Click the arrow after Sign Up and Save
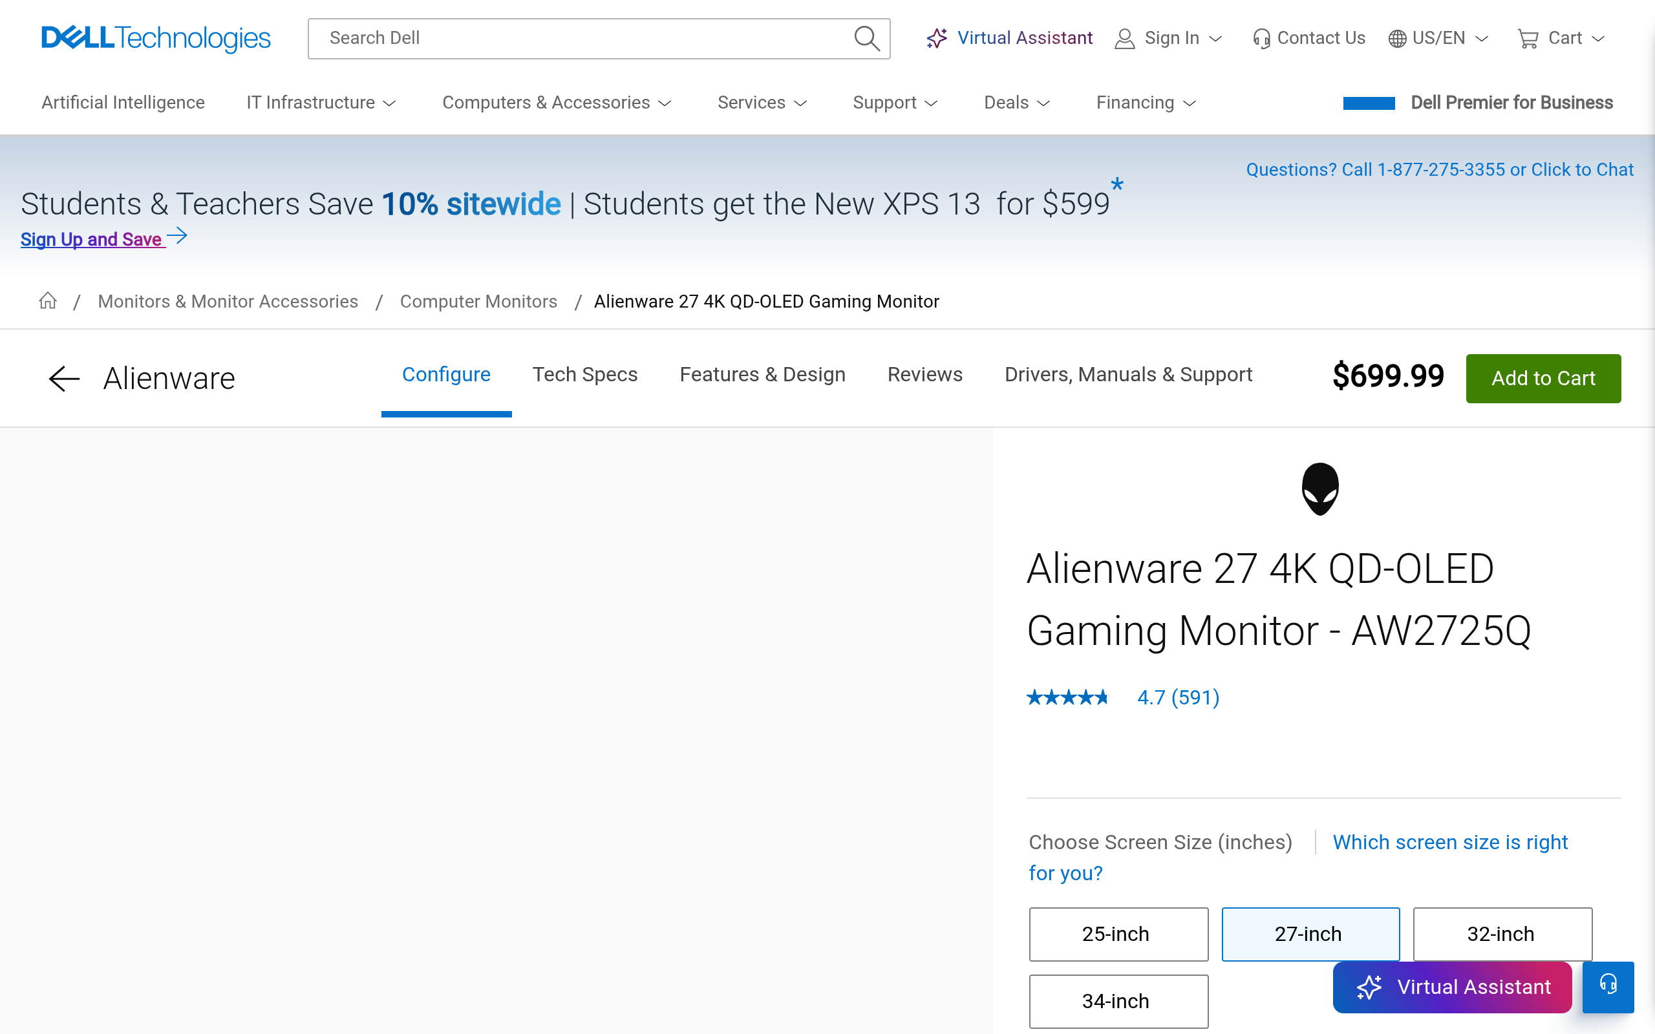Image resolution: width=1655 pixels, height=1034 pixels. pyautogui.click(x=177, y=236)
